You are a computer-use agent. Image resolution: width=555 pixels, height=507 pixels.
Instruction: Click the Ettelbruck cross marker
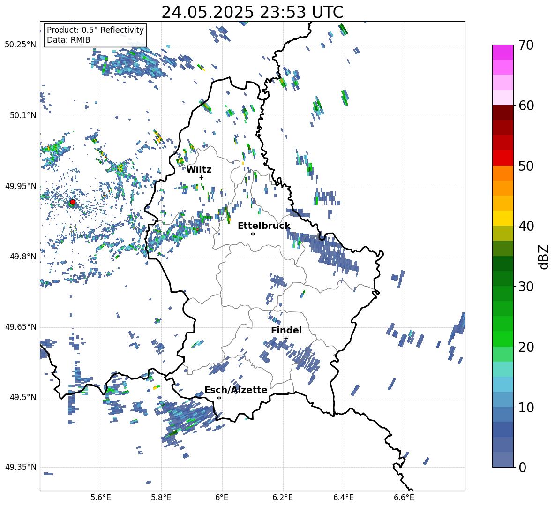pos(253,234)
